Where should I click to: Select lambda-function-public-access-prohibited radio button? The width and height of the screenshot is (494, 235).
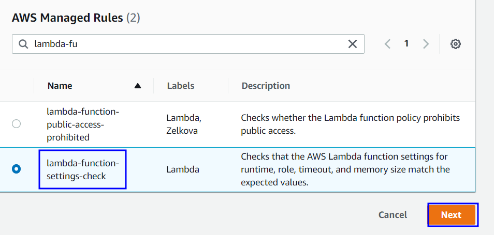(x=17, y=124)
